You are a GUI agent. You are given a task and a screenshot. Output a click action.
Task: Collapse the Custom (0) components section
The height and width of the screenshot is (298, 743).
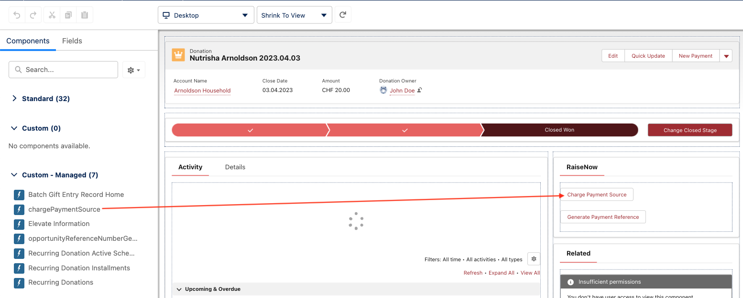[x=14, y=128]
